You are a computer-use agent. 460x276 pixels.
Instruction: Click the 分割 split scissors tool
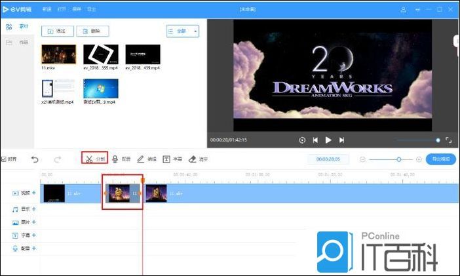tap(95, 159)
